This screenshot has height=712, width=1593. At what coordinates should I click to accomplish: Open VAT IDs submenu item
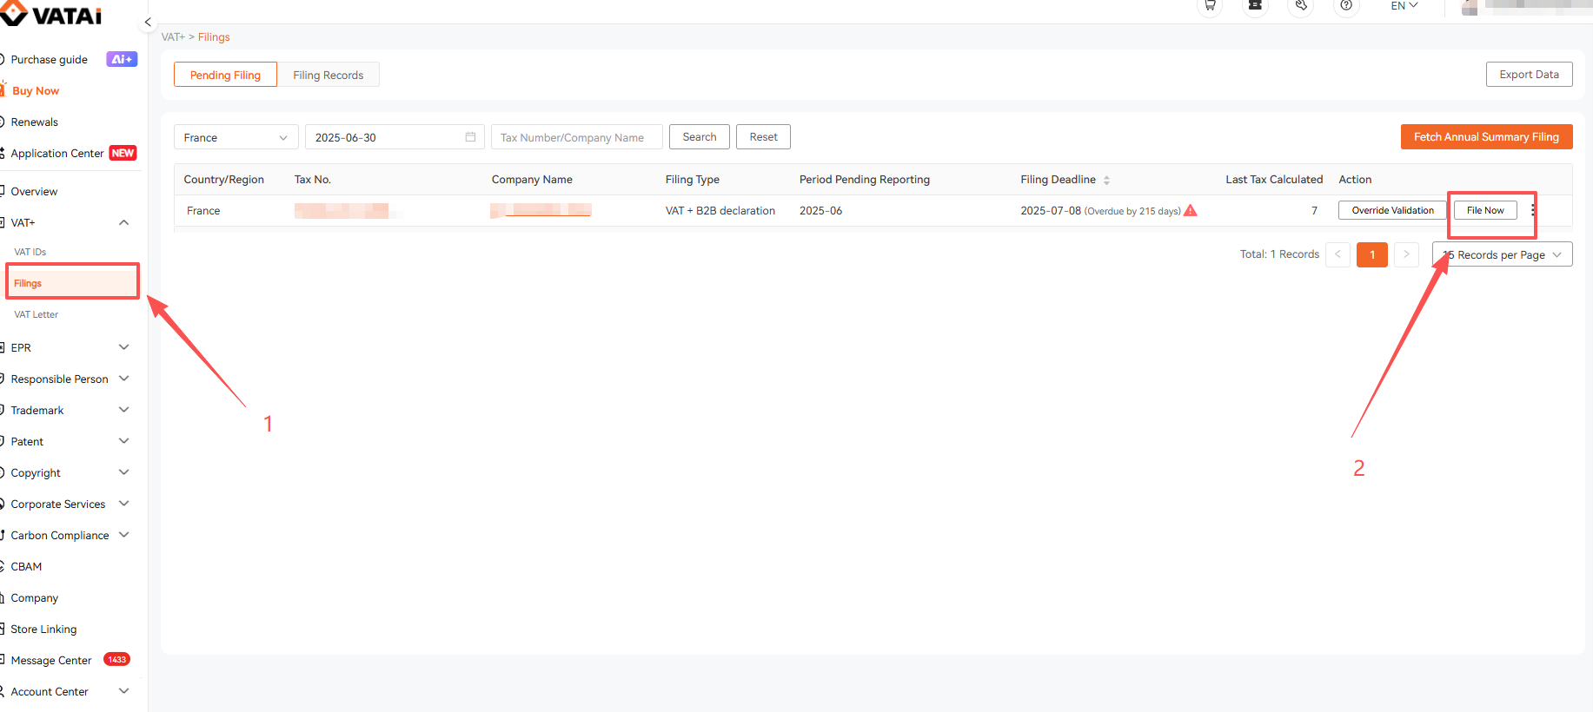coord(30,252)
